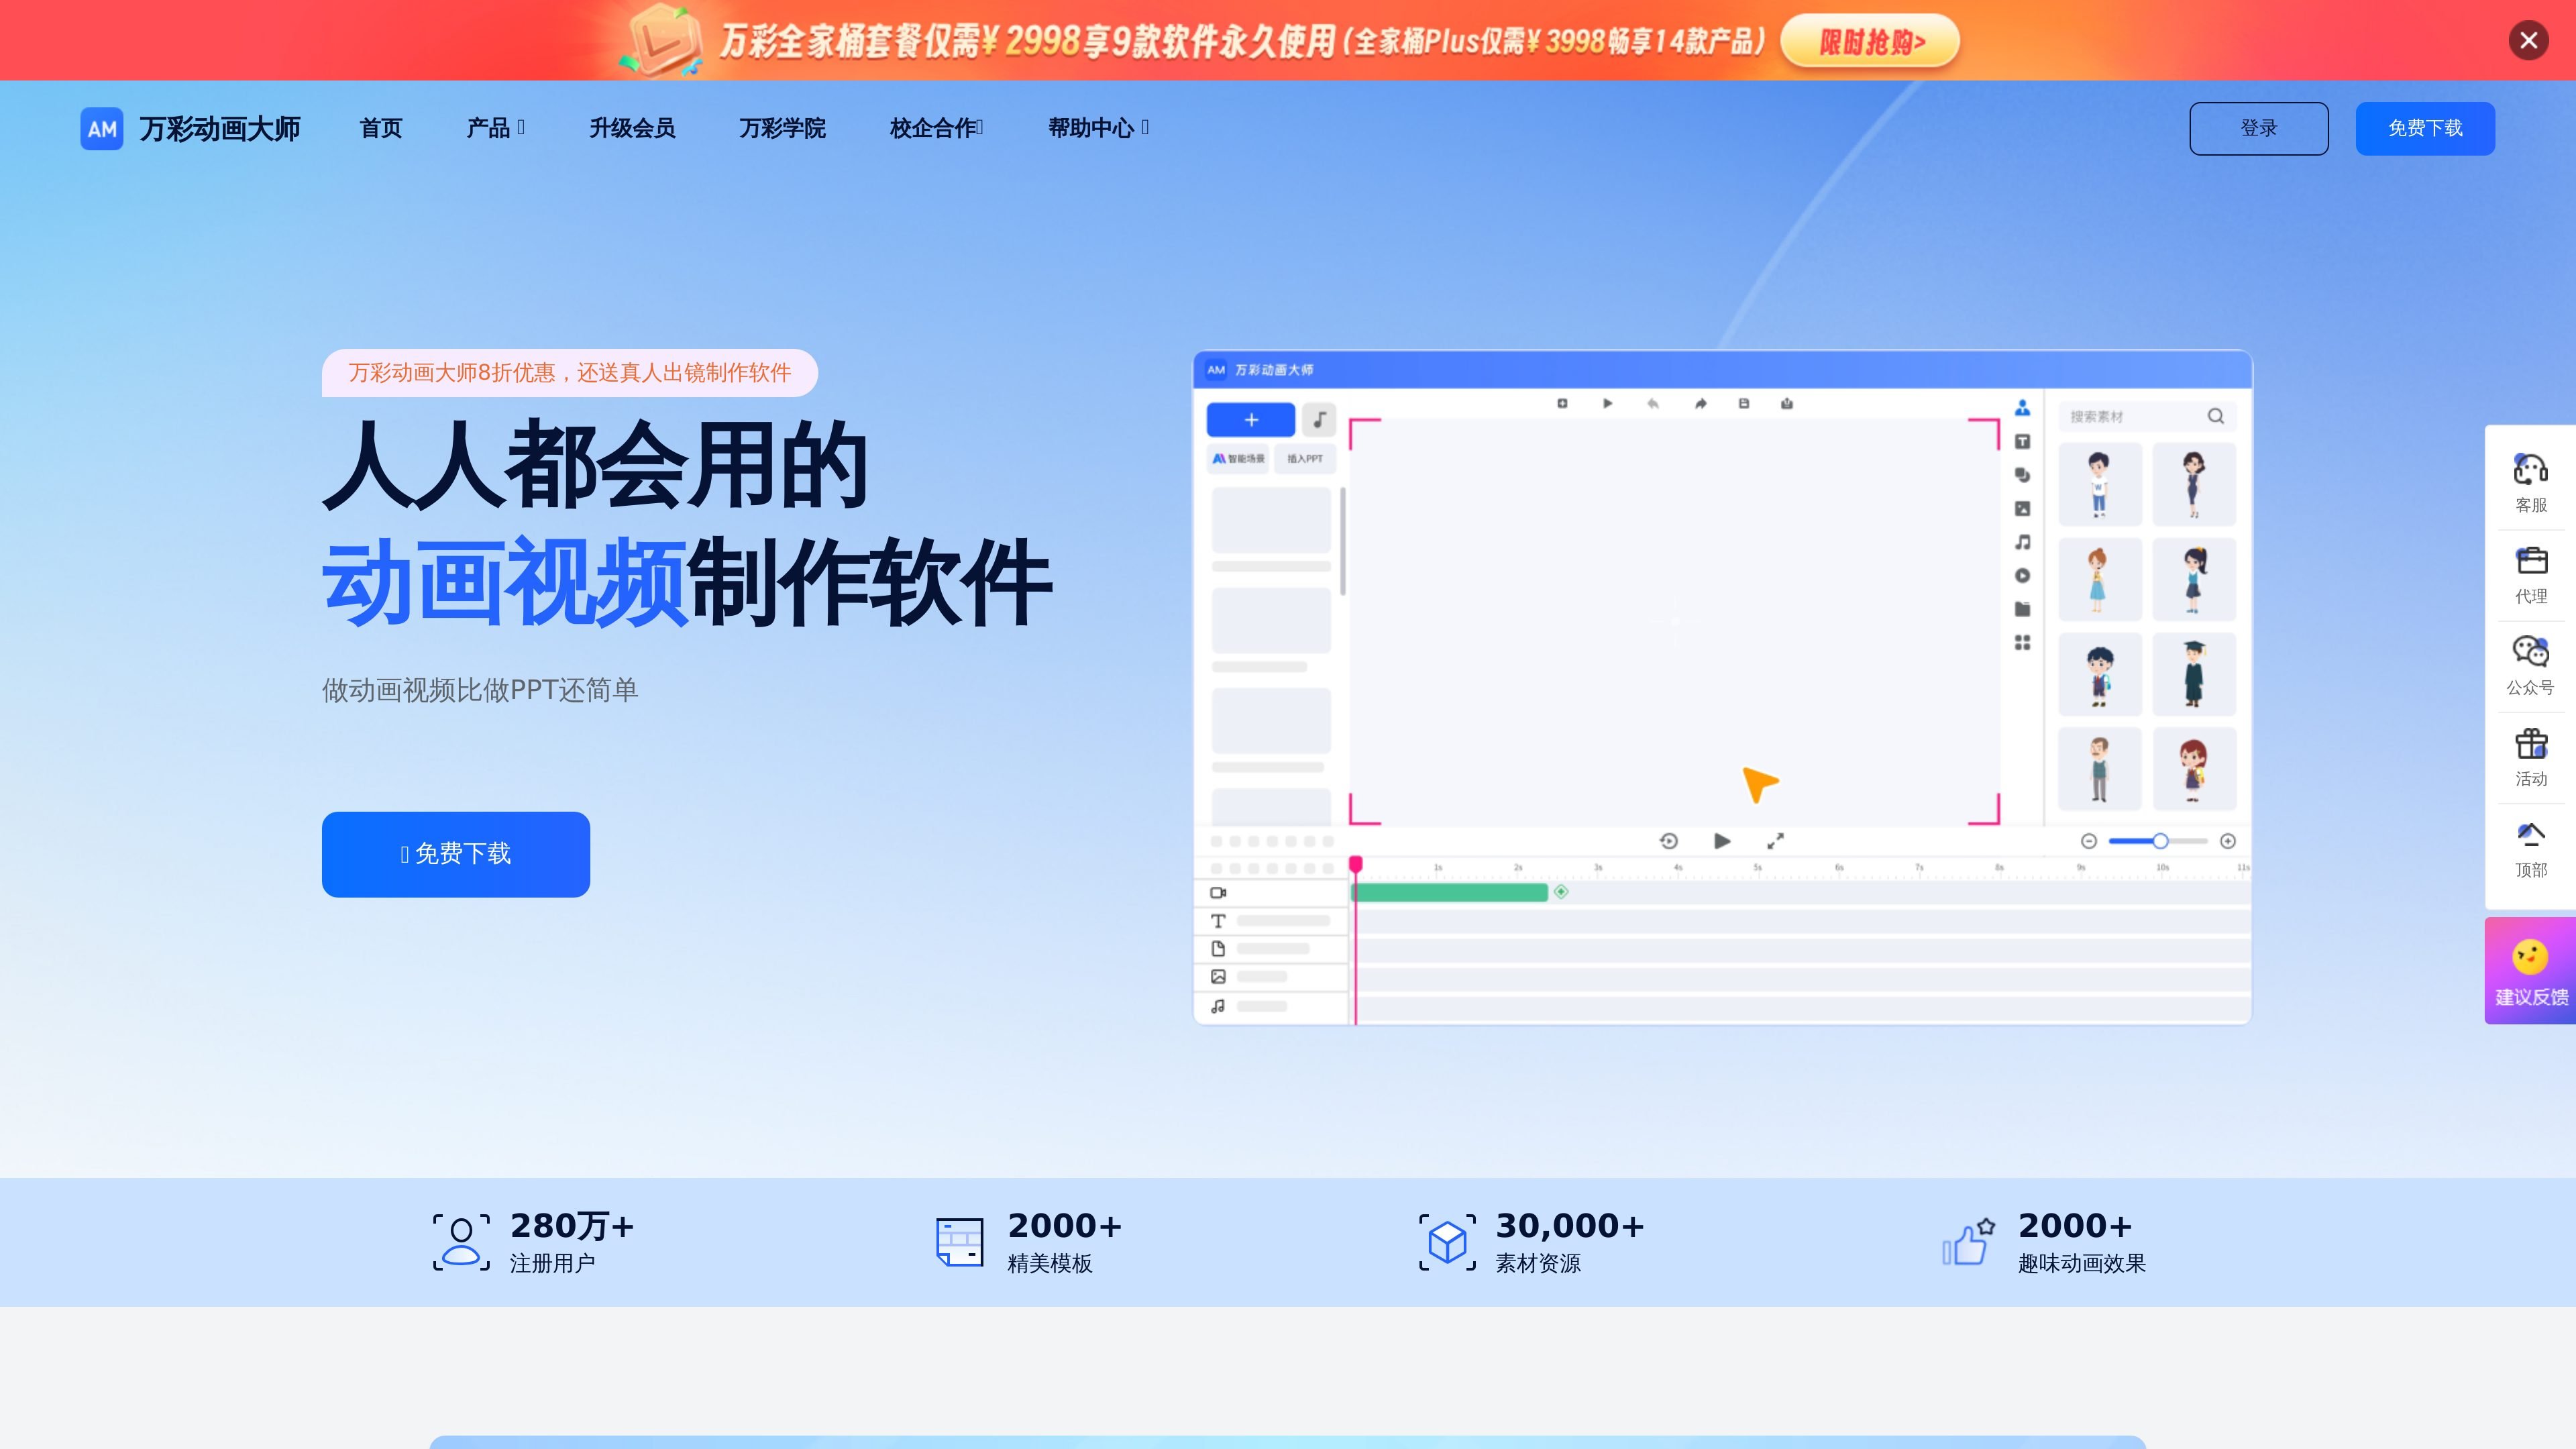Select the four-squares more asset icon
Screen dimensions: 2576x1449
[2022, 643]
